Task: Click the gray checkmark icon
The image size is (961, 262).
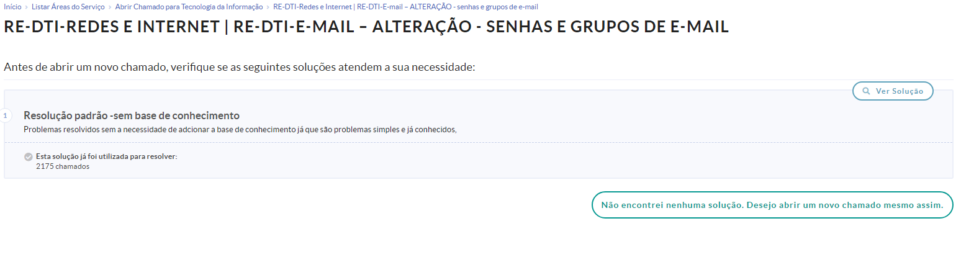Action: (29, 157)
